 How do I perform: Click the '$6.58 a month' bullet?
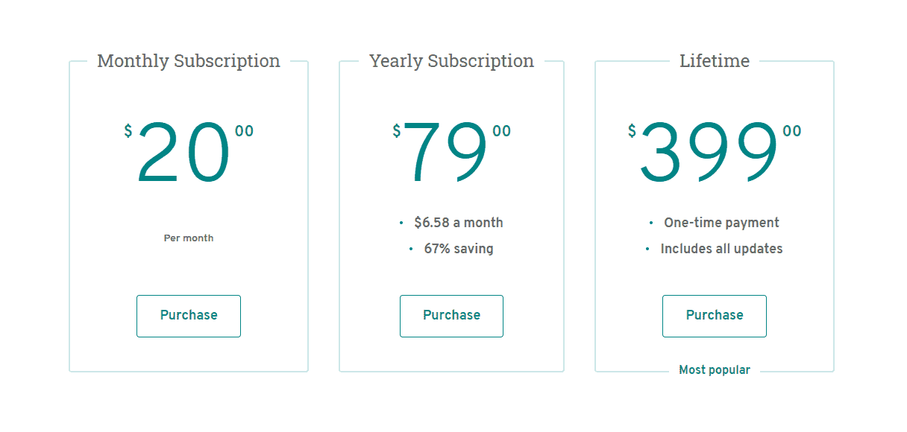point(458,223)
